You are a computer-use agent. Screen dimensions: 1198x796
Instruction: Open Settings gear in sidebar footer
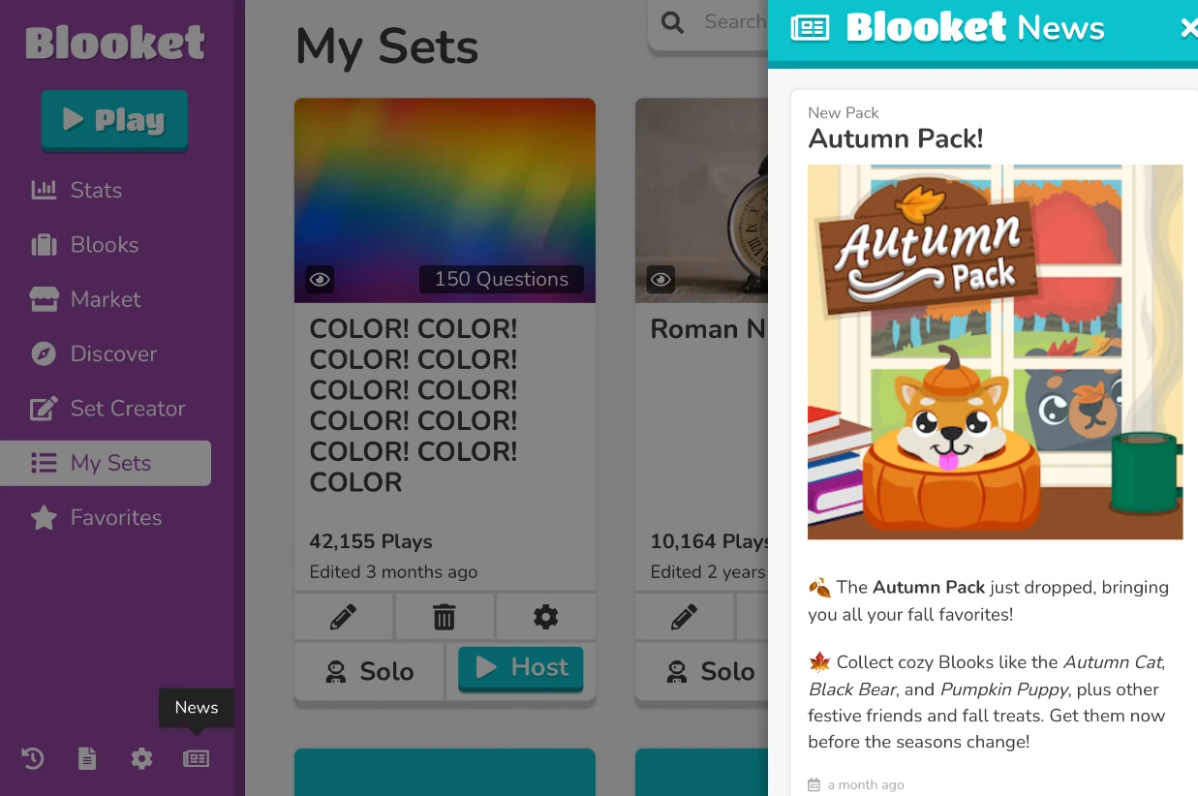[141, 758]
